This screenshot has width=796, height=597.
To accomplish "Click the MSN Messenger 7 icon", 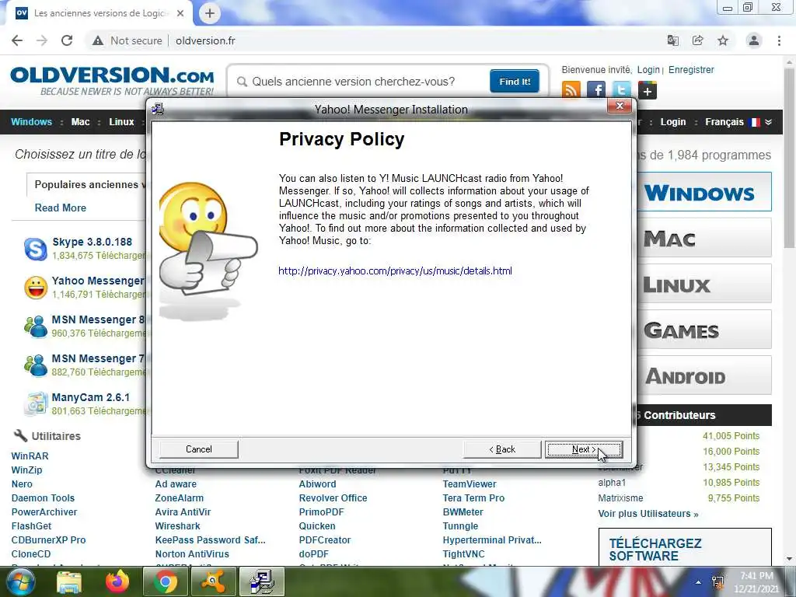I will [x=36, y=365].
